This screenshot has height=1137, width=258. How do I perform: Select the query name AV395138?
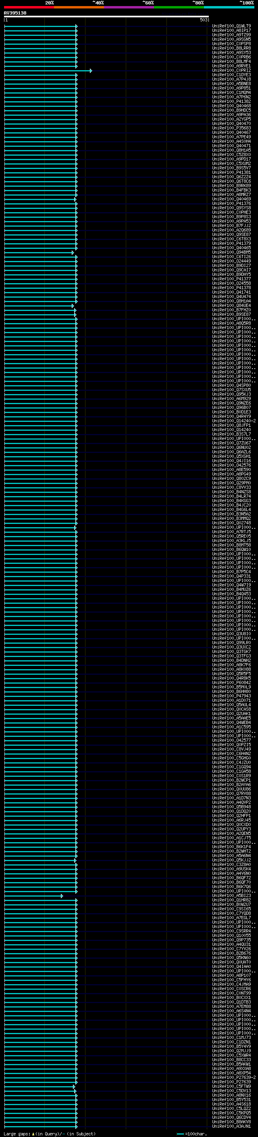(x=15, y=13)
